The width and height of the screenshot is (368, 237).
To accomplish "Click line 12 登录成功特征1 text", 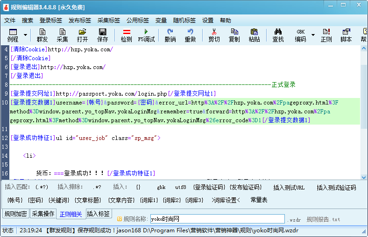I will point(33,138).
